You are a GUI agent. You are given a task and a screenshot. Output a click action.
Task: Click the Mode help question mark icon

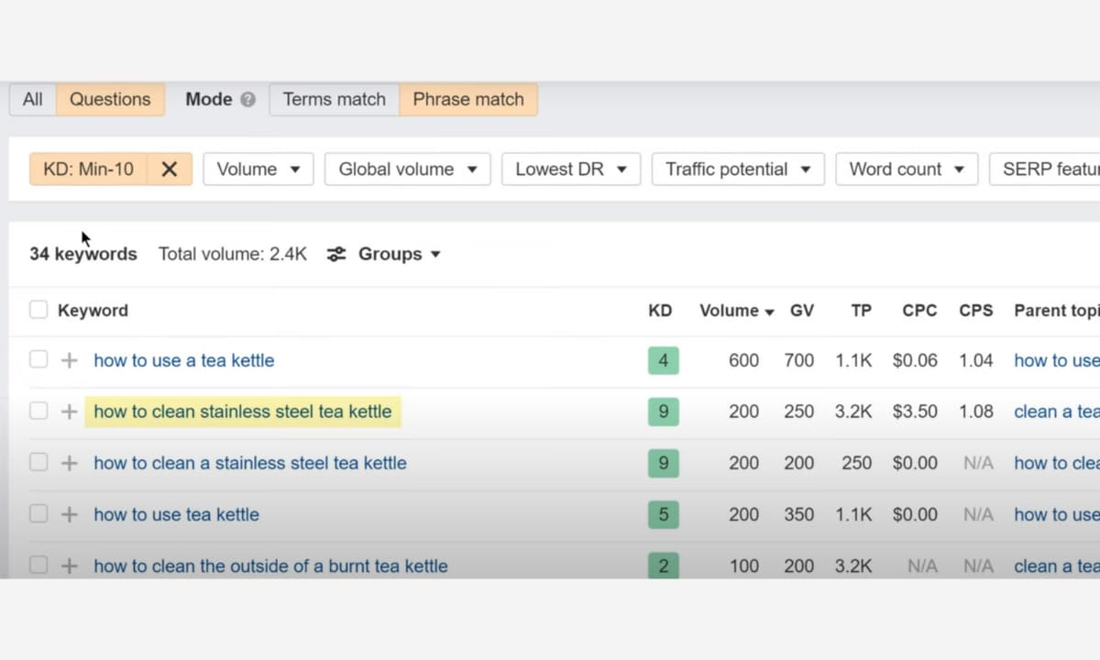tap(247, 100)
